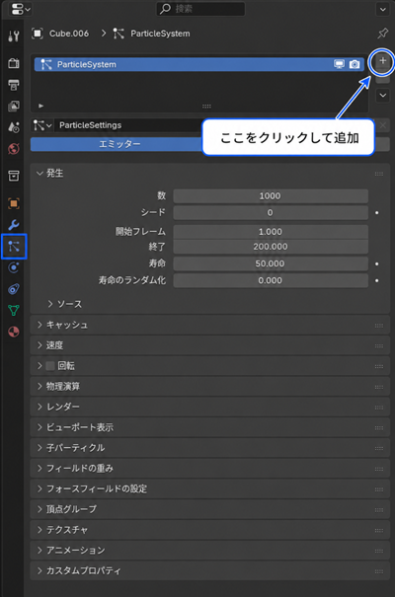Click the 数 value field 1000
The height and width of the screenshot is (597, 395).
(271, 196)
